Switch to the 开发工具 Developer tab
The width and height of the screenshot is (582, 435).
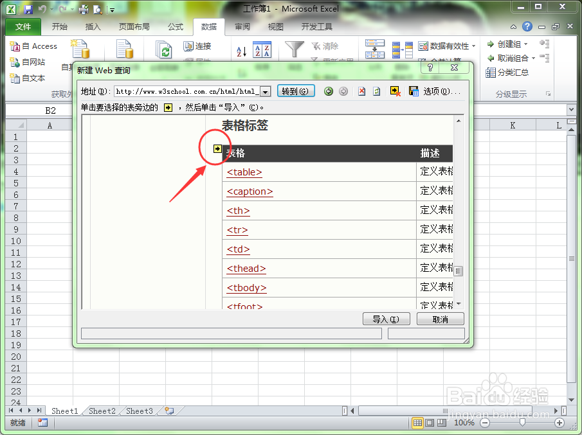point(316,27)
